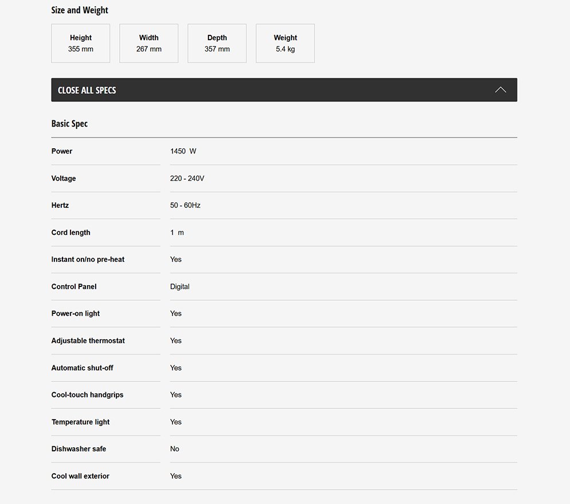Click the Power-on light label
This screenshot has height=504, width=570.
pyautogui.click(x=76, y=314)
